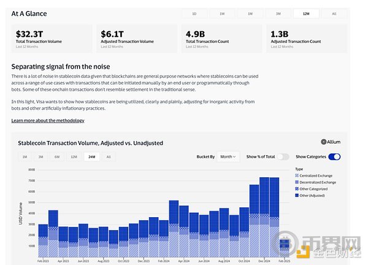Disable the Show Categories toggle
The height and width of the screenshot is (265, 368).
(x=334, y=156)
